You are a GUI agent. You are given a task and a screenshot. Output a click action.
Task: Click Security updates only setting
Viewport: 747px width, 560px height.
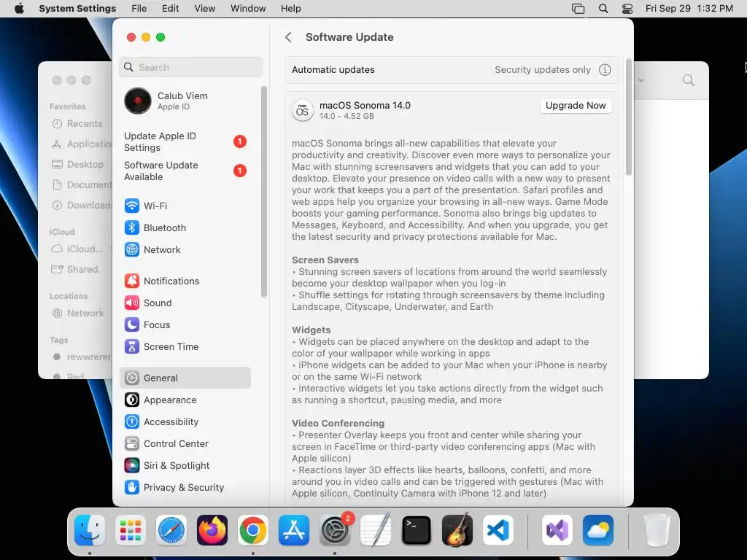tap(543, 70)
